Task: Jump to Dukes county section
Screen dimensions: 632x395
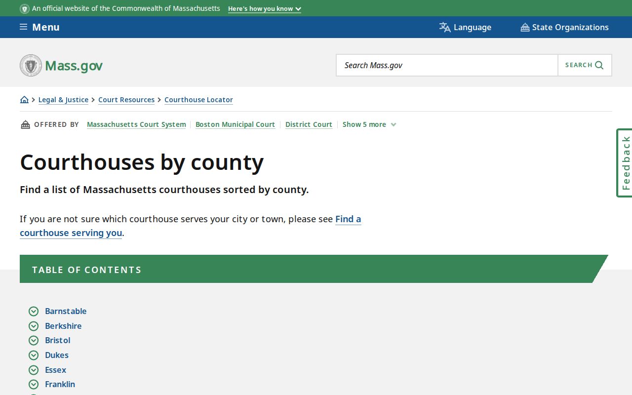Action: pos(57,355)
